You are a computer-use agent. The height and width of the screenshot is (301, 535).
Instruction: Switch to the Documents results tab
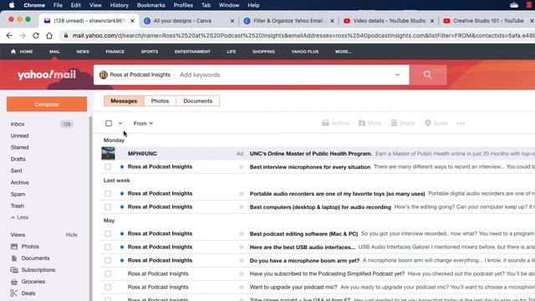[x=198, y=101]
